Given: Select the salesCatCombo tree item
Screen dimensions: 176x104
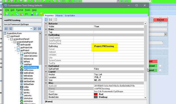Looking at the screenshot, I should pos(30,56).
